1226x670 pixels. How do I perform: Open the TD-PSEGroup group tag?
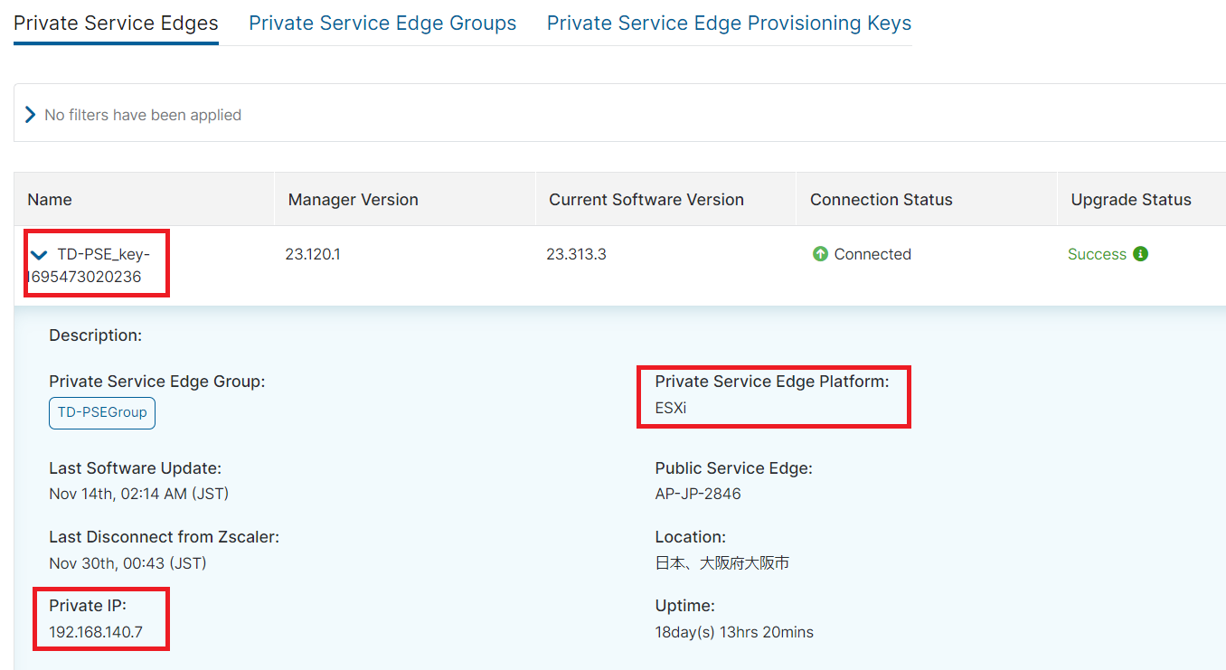click(102, 412)
